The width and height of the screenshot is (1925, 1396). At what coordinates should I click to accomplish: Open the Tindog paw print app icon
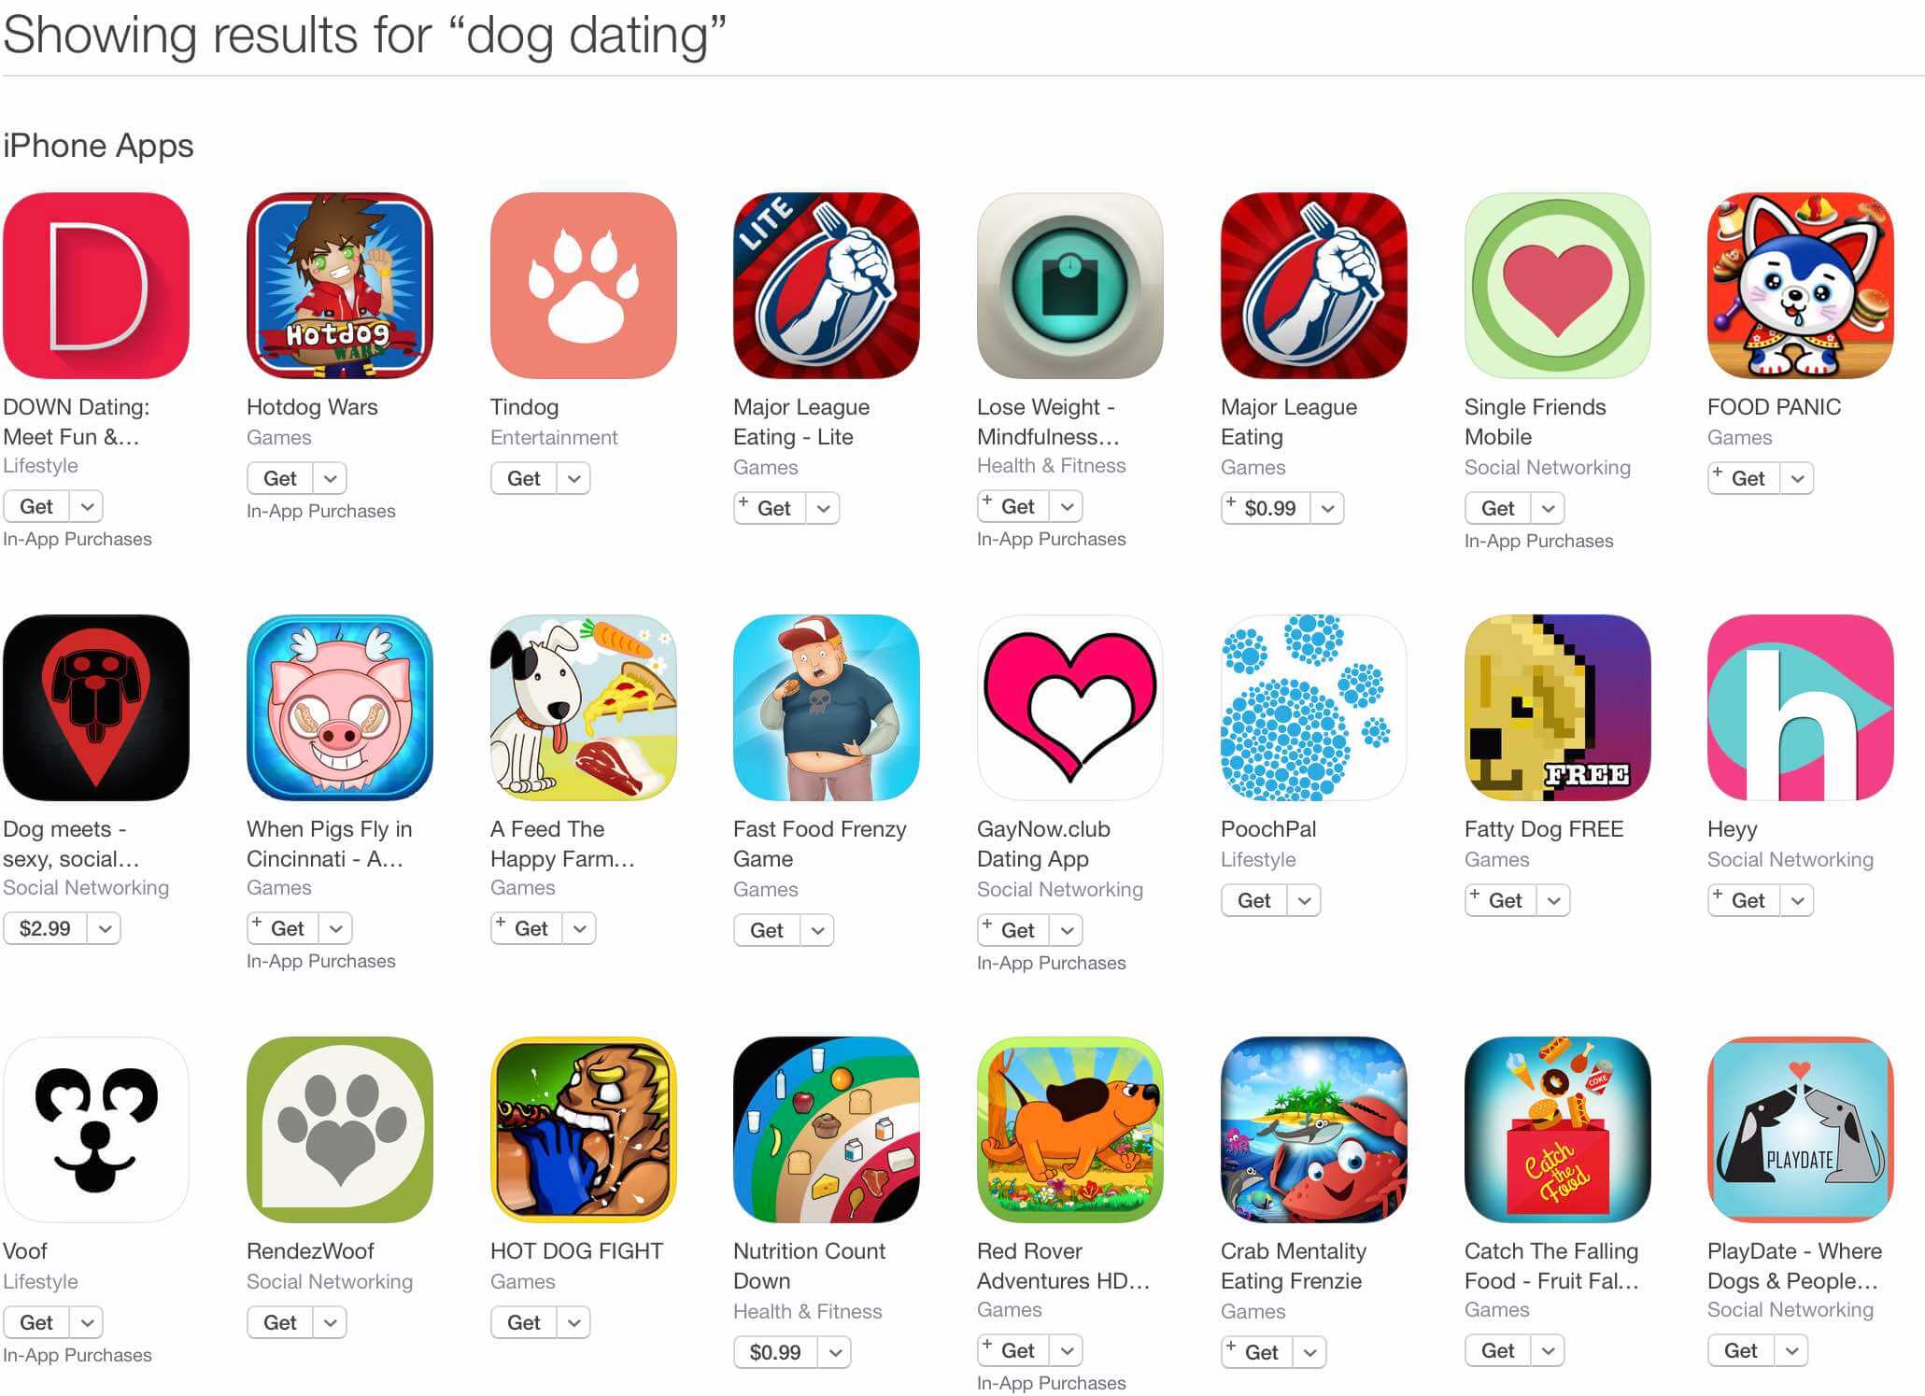click(583, 286)
